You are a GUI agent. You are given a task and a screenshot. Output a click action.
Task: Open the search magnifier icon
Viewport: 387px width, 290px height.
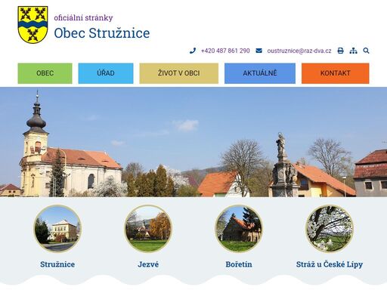pos(366,51)
